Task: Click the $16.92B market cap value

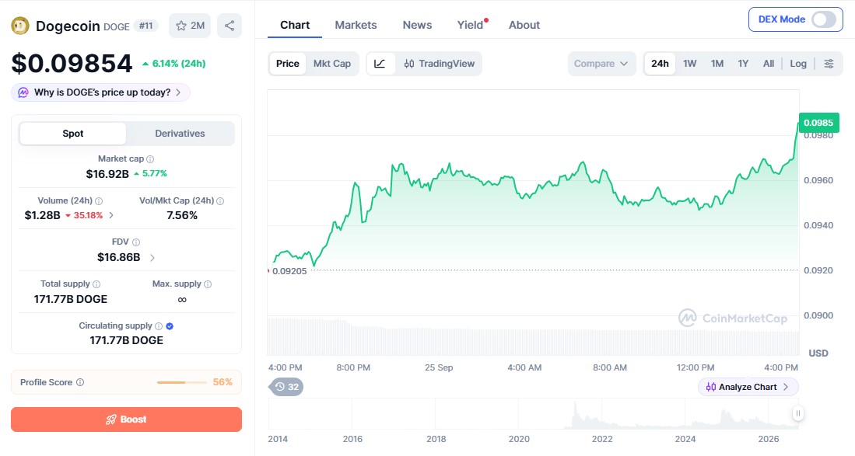Action: [x=107, y=174]
